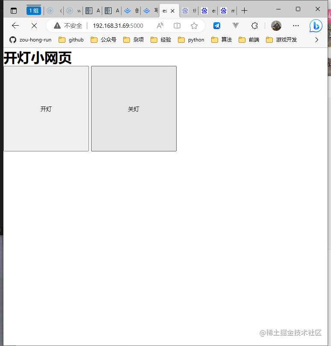The height and width of the screenshot is (346, 331).
Task: Click the 开灯小网页 heading text
Action: pyautogui.click(x=38, y=58)
